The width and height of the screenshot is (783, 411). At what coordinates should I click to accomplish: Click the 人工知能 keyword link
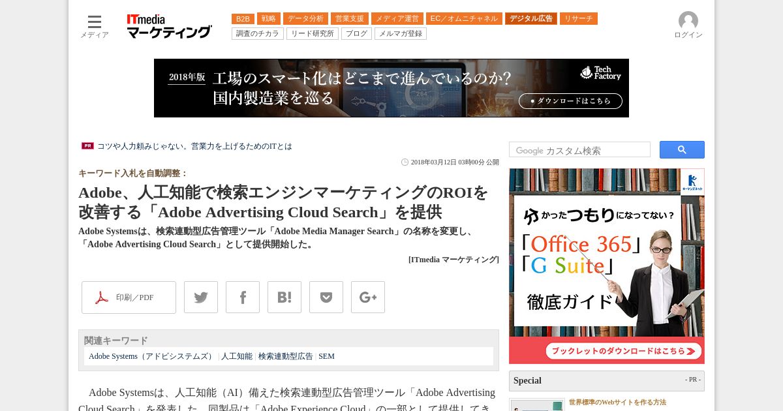(x=237, y=356)
